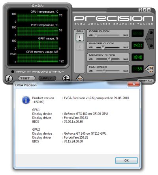Click the Precision logo title
158x175 pixels.
click(x=114, y=18)
